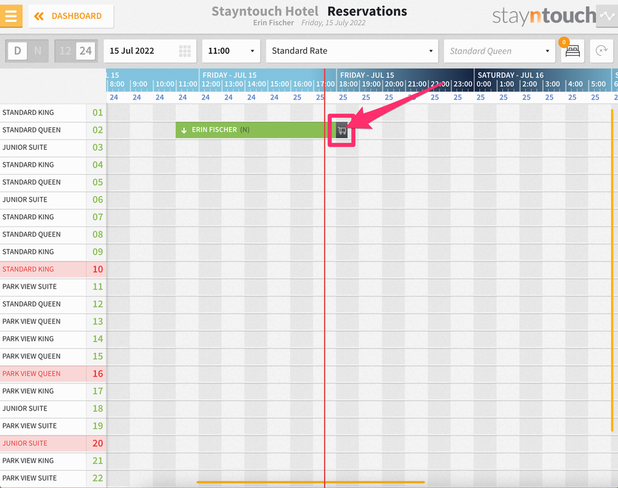
Task: Select room 12 Standard Queen row
Action: point(53,304)
